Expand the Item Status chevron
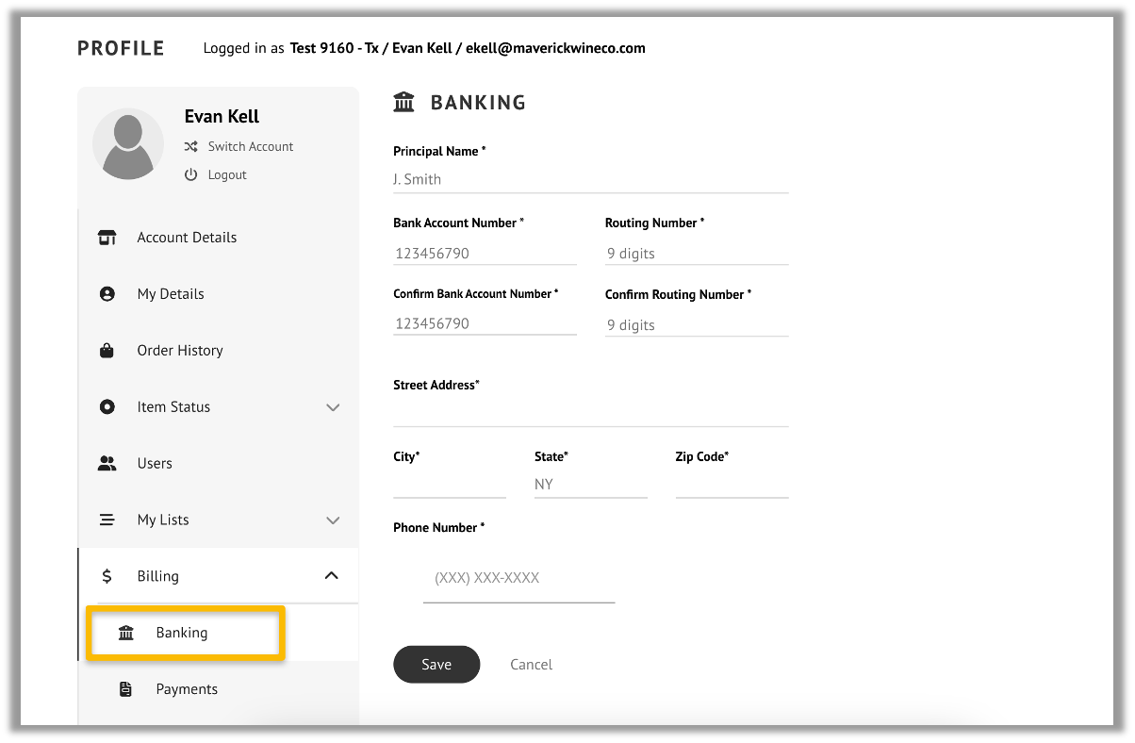The height and width of the screenshot is (743, 1135). 332,407
